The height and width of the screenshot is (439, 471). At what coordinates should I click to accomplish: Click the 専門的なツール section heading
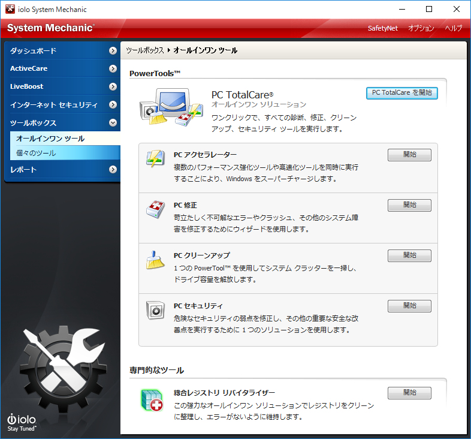point(156,370)
